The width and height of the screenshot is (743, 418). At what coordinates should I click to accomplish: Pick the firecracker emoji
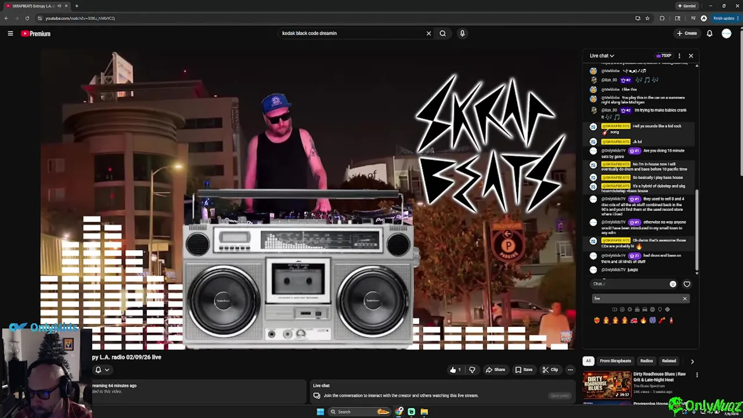click(x=662, y=320)
